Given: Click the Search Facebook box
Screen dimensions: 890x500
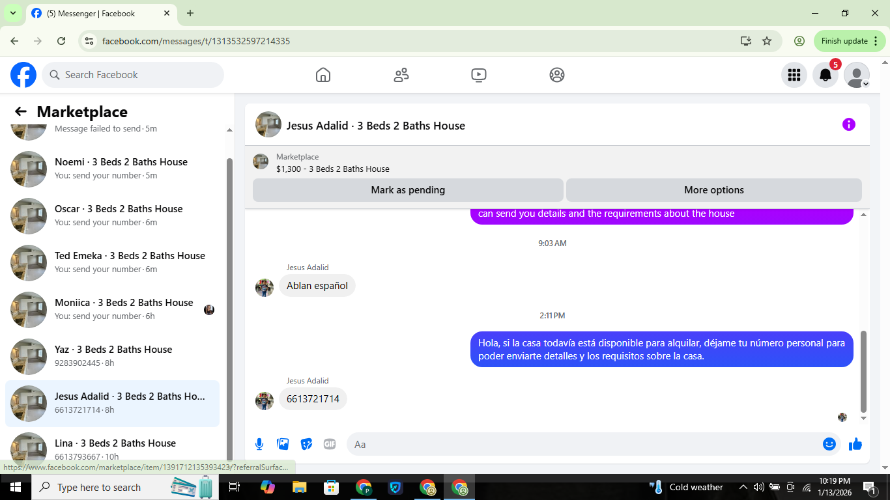Looking at the screenshot, I should coord(133,75).
